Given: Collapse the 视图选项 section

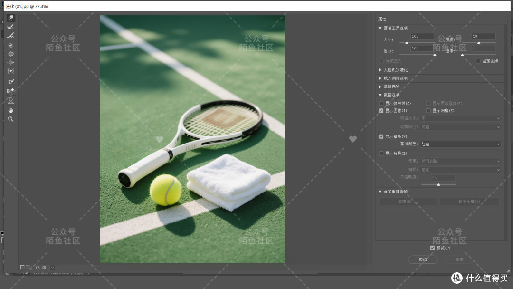Looking at the screenshot, I should tap(380, 95).
